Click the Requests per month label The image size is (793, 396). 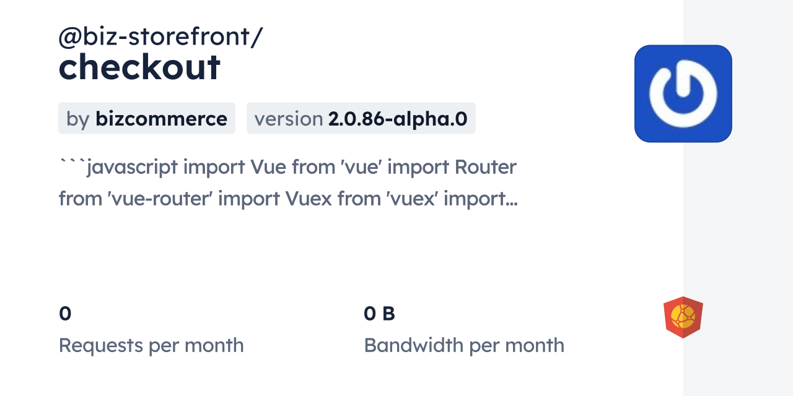[151, 345]
